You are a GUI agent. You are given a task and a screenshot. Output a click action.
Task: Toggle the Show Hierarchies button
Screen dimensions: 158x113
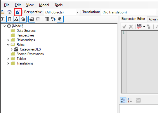(16, 19)
